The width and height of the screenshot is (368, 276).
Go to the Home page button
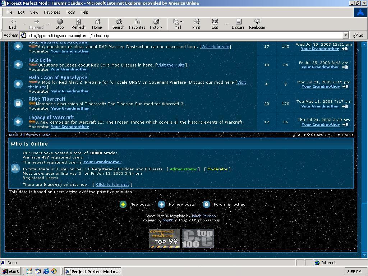click(97, 24)
